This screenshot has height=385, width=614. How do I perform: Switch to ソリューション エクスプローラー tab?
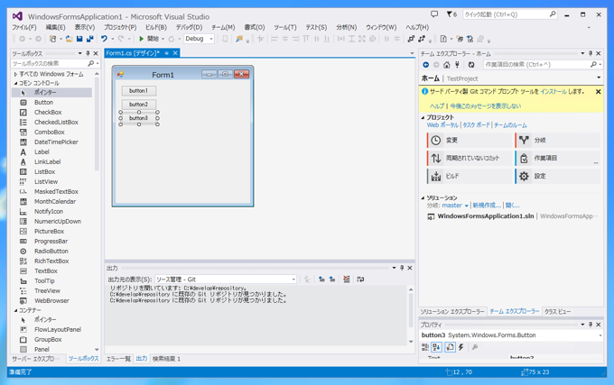pyautogui.click(x=452, y=312)
